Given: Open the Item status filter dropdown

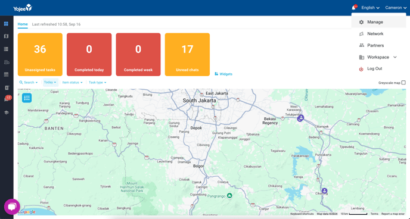Looking at the screenshot, I should click(x=73, y=83).
